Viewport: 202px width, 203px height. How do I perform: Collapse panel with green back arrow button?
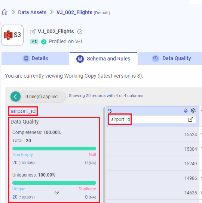click(15, 97)
